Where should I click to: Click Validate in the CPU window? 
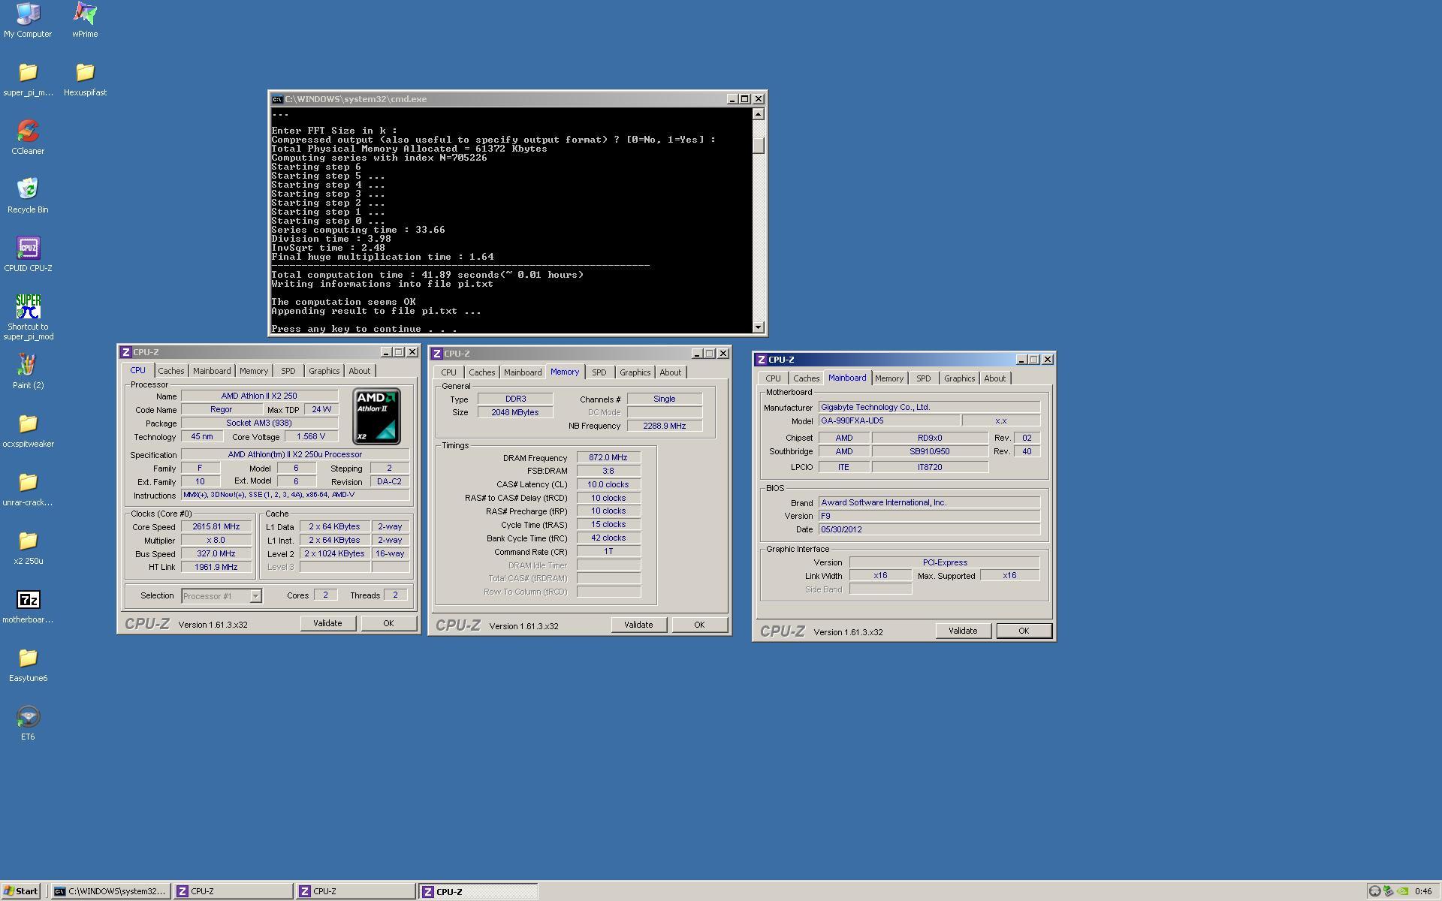pyautogui.click(x=327, y=623)
